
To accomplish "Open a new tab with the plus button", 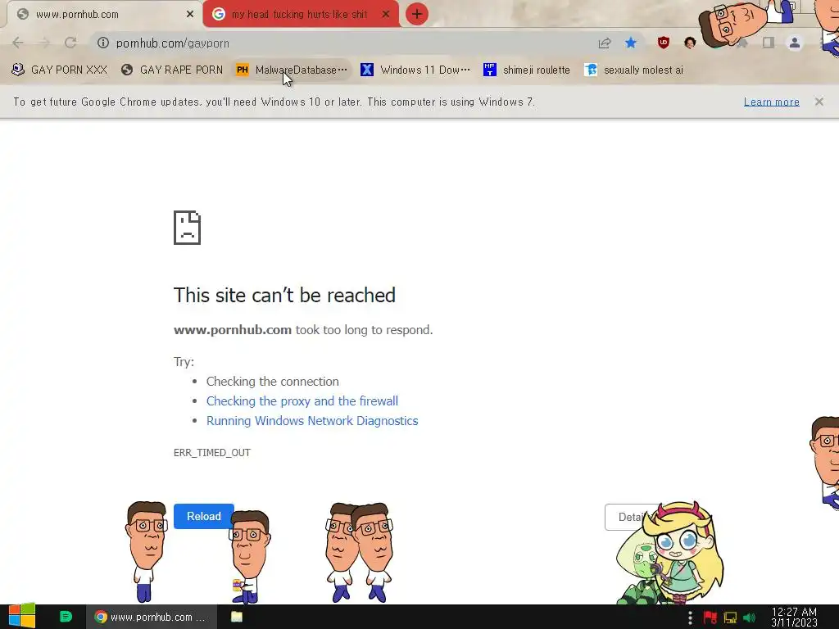I will pyautogui.click(x=416, y=14).
